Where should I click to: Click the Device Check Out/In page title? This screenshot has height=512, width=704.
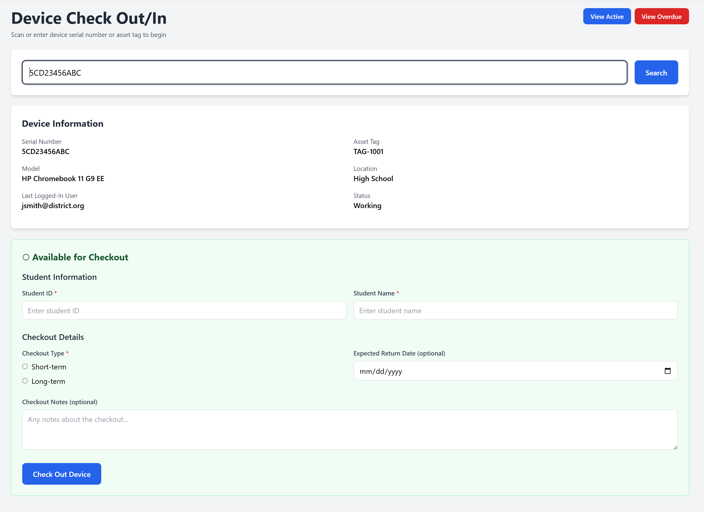[89, 18]
